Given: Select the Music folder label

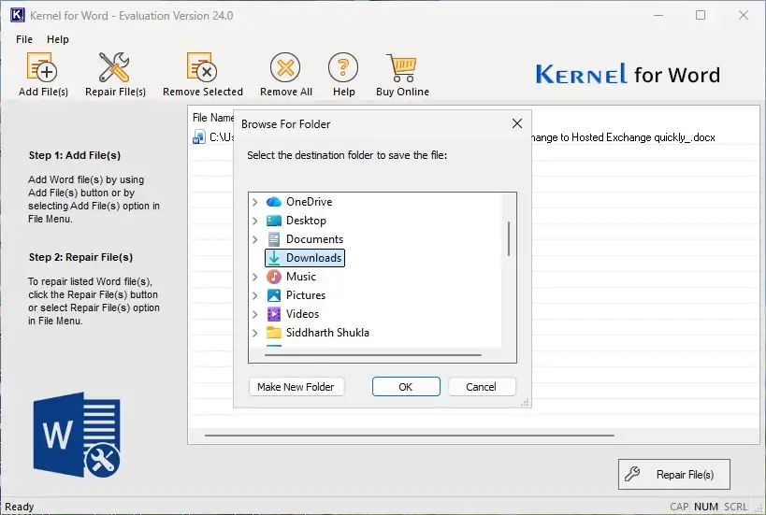Looking at the screenshot, I should coord(301,277).
